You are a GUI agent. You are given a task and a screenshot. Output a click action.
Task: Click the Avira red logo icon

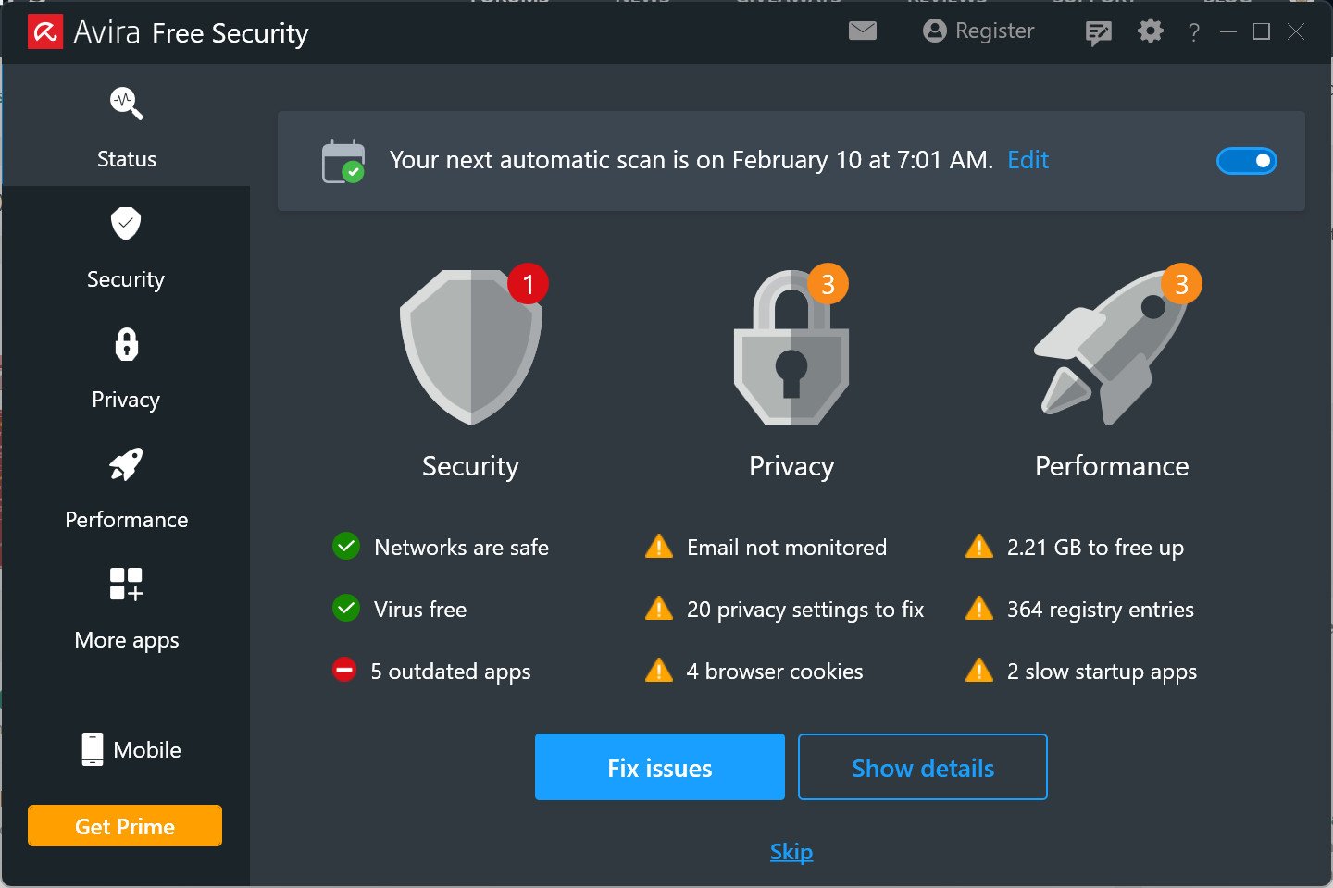coord(45,32)
